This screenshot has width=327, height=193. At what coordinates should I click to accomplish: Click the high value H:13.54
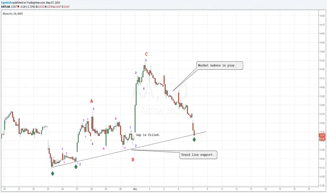pyautogui.click(x=48, y=7)
